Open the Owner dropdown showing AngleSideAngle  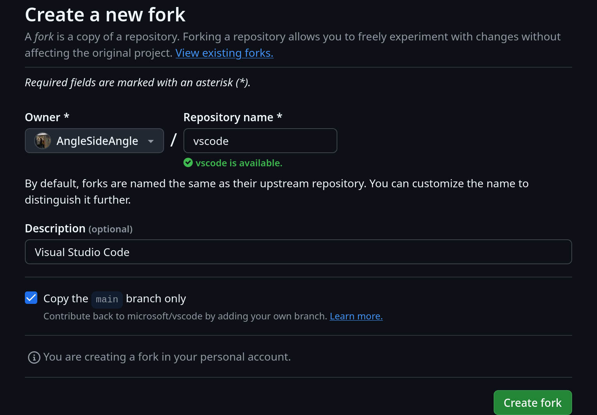tap(94, 141)
